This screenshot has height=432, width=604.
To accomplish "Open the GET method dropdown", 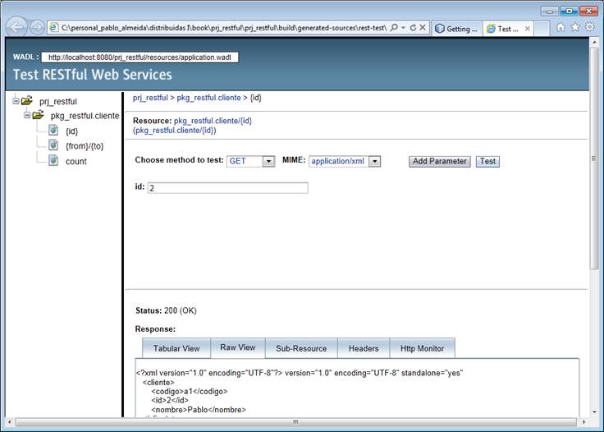I will (268, 162).
